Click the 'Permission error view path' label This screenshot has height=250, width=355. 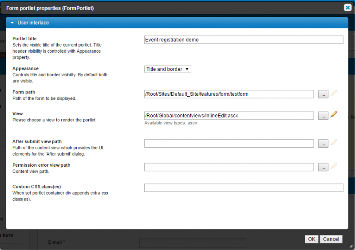[41, 165]
